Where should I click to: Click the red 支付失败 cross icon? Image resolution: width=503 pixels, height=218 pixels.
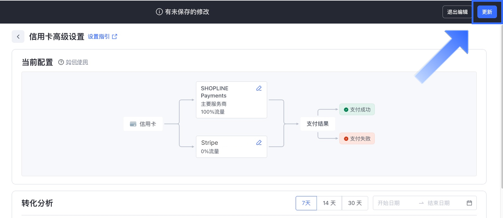pyautogui.click(x=346, y=139)
